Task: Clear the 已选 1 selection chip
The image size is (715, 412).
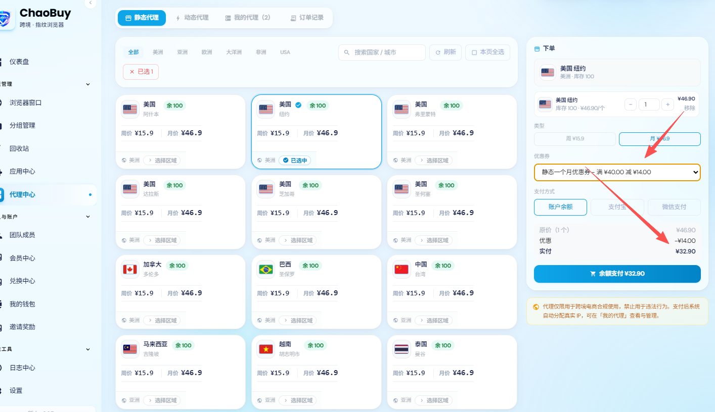Action: (x=141, y=72)
